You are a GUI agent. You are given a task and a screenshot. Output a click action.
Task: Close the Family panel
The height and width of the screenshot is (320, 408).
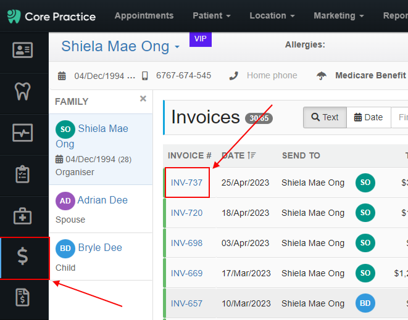pos(143,99)
